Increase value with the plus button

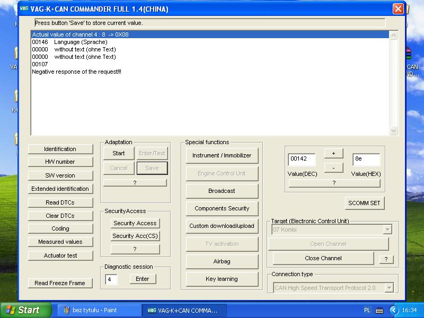(x=334, y=153)
